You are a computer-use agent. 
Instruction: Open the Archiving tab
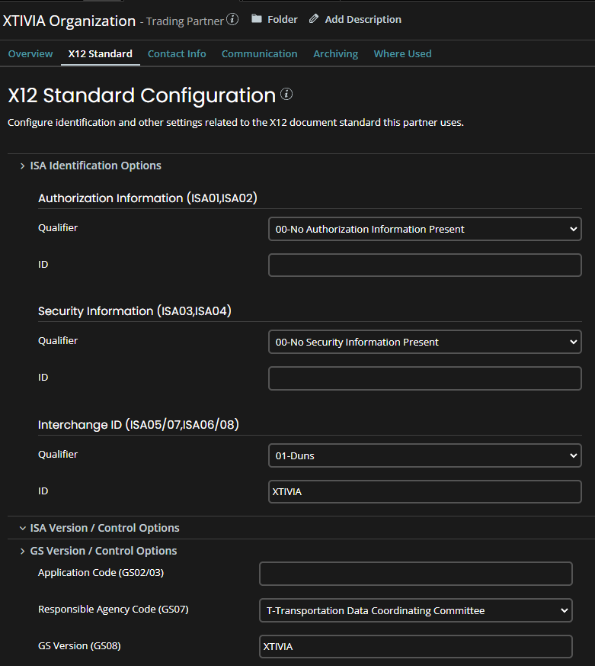(x=335, y=53)
